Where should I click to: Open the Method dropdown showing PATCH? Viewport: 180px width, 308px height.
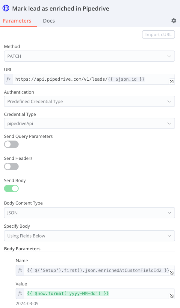point(90,56)
